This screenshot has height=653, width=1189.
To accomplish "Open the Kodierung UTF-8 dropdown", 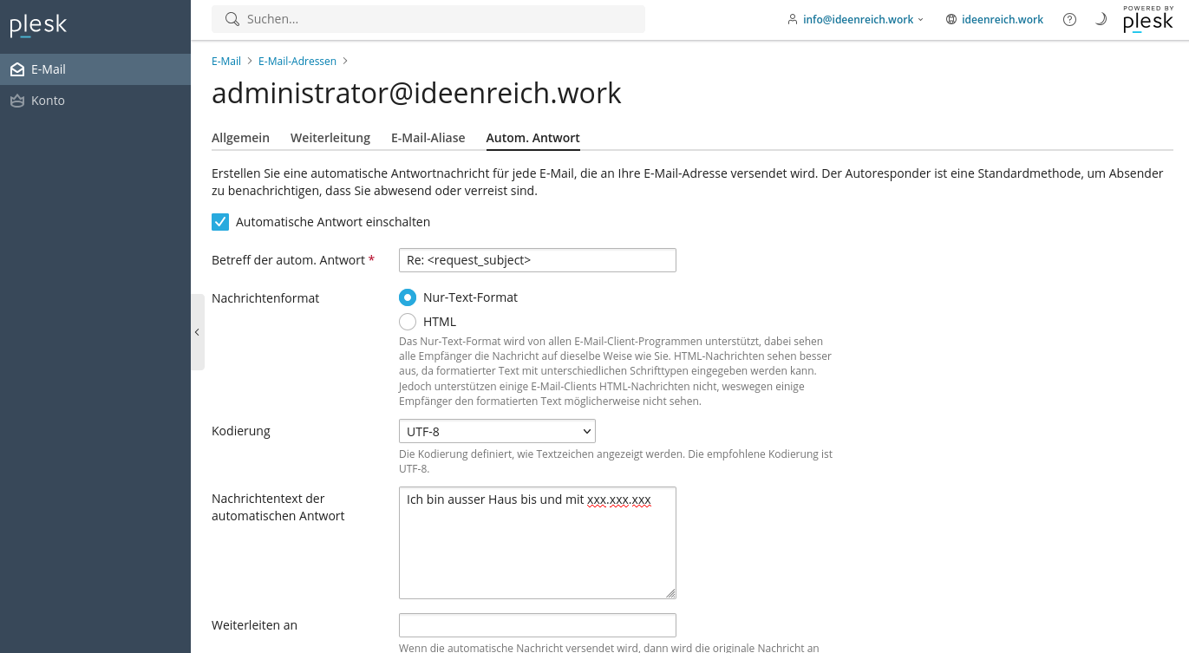I will point(497,431).
